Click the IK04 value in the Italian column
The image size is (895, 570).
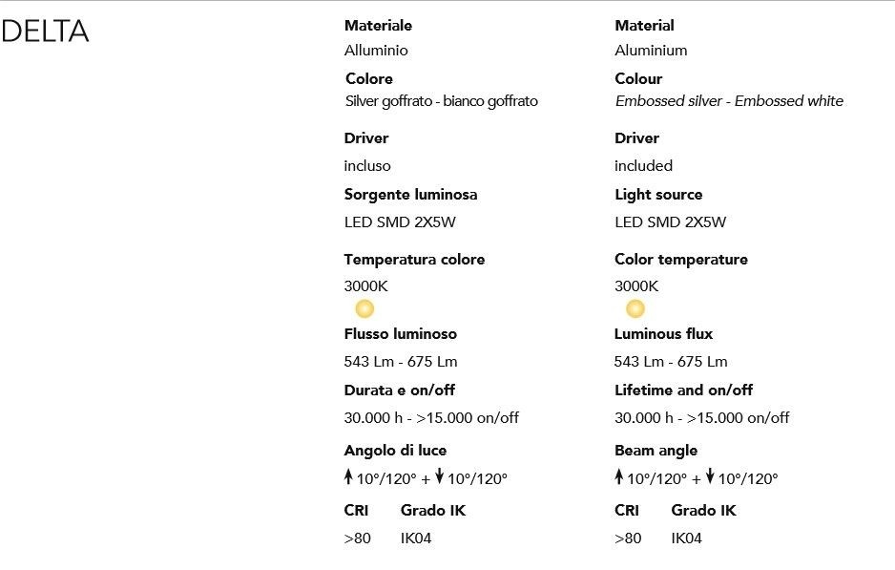416,538
